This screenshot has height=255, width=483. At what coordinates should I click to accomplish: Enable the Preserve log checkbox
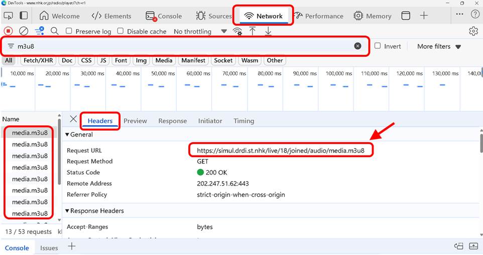coord(69,31)
